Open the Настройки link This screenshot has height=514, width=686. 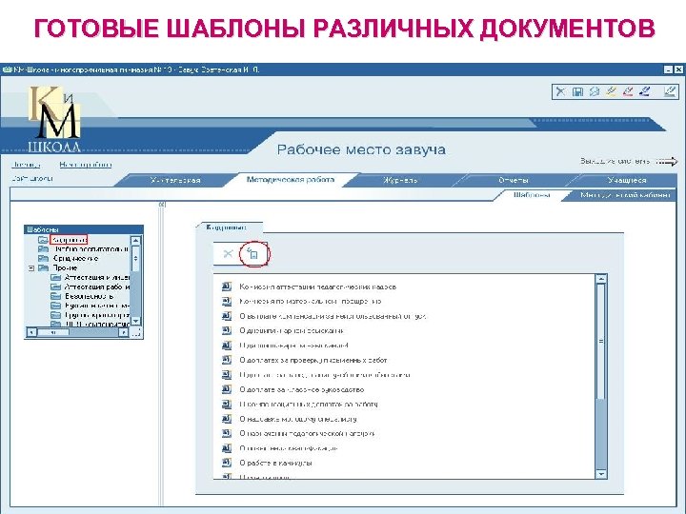[86, 165]
